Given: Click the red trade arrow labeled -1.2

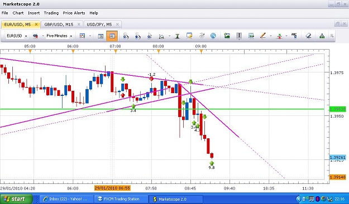Looking at the screenshot, I should point(151,79).
